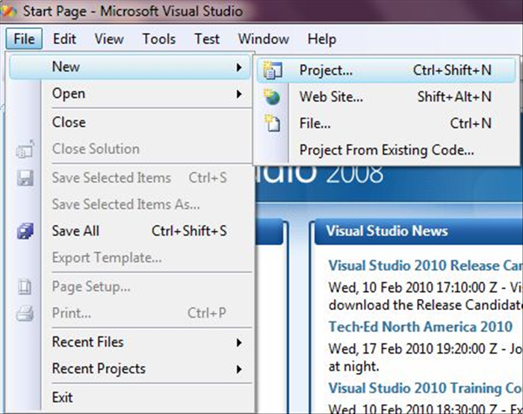Open Tech·Ed North America 2010 link
Viewport: 523px width, 414px height.
pos(420,327)
